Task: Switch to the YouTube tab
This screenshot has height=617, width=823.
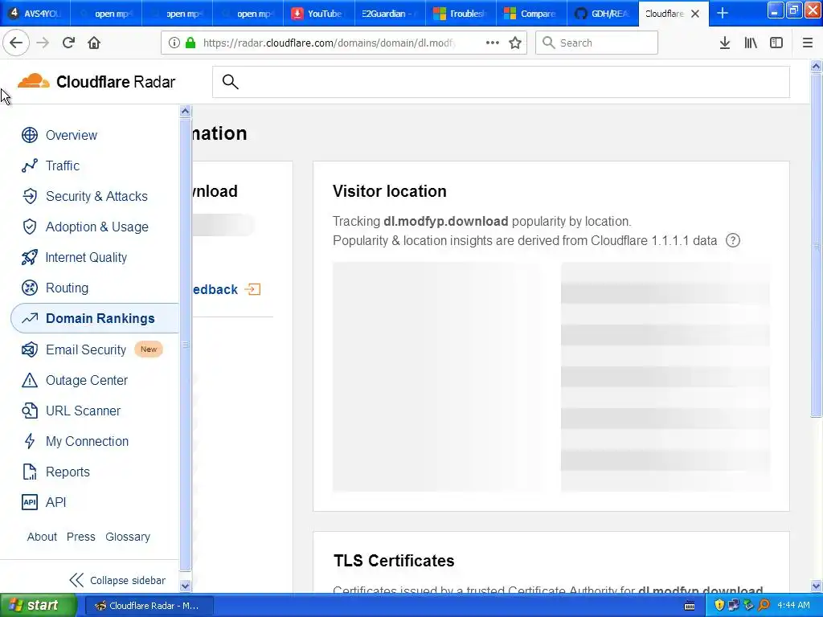Action: click(318, 14)
